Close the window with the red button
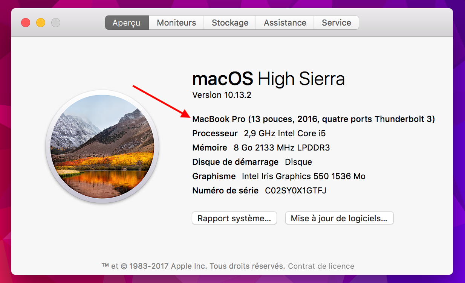This screenshot has height=283, width=465. click(26, 23)
